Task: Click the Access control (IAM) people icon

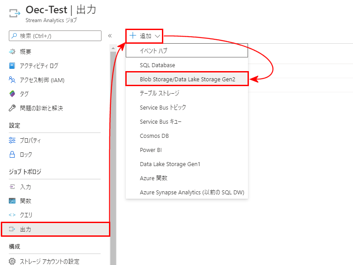Action: point(12,80)
